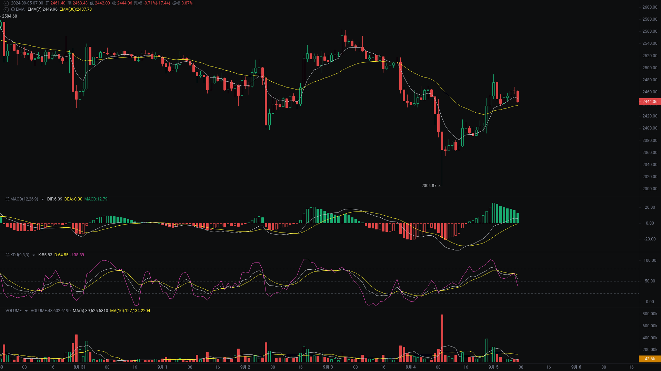Click the EMA alert bell icon
The height and width of the screenshot is (371, 661).
click(13, 9)
